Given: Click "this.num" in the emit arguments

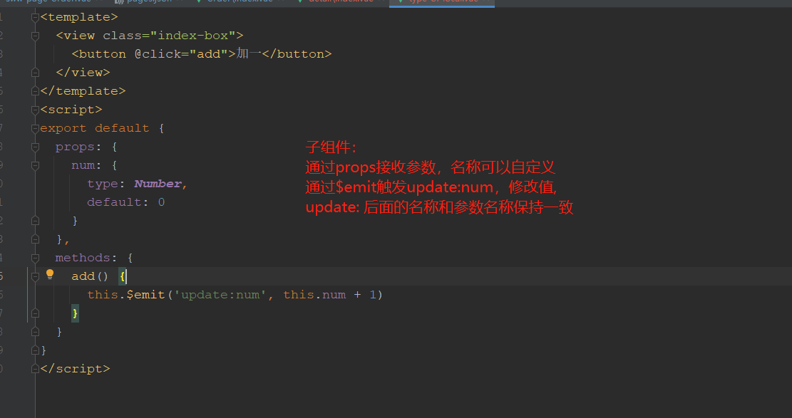Looking at the screenshot, I should point(314,295).
